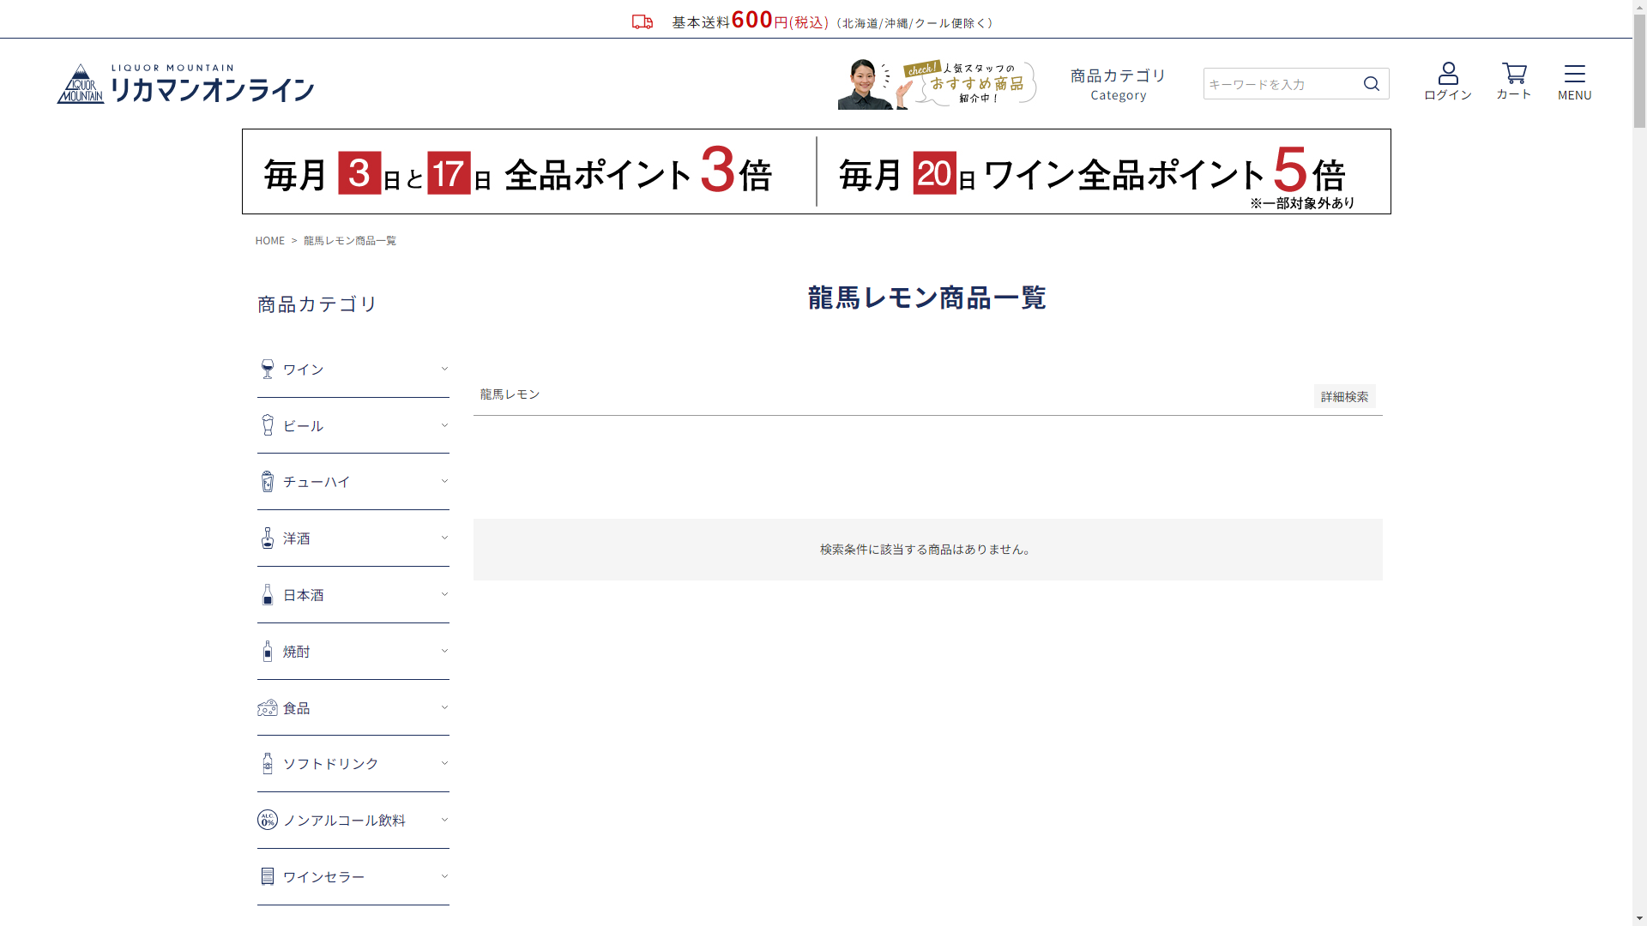
Task: Click the alcohol 0% icon in sidebar
Action: (x=268, y=821)
